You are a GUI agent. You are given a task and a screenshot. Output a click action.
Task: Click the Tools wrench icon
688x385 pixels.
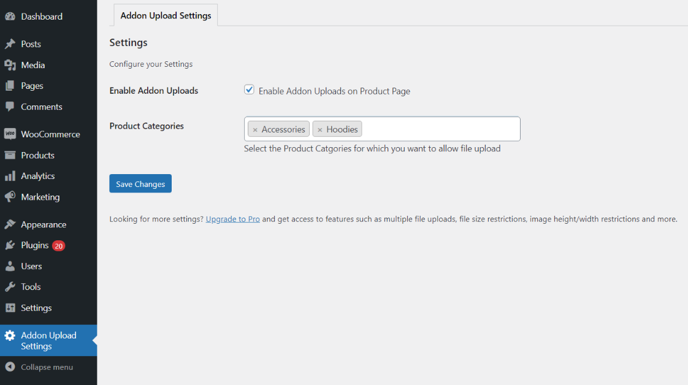tap(10, 287)
